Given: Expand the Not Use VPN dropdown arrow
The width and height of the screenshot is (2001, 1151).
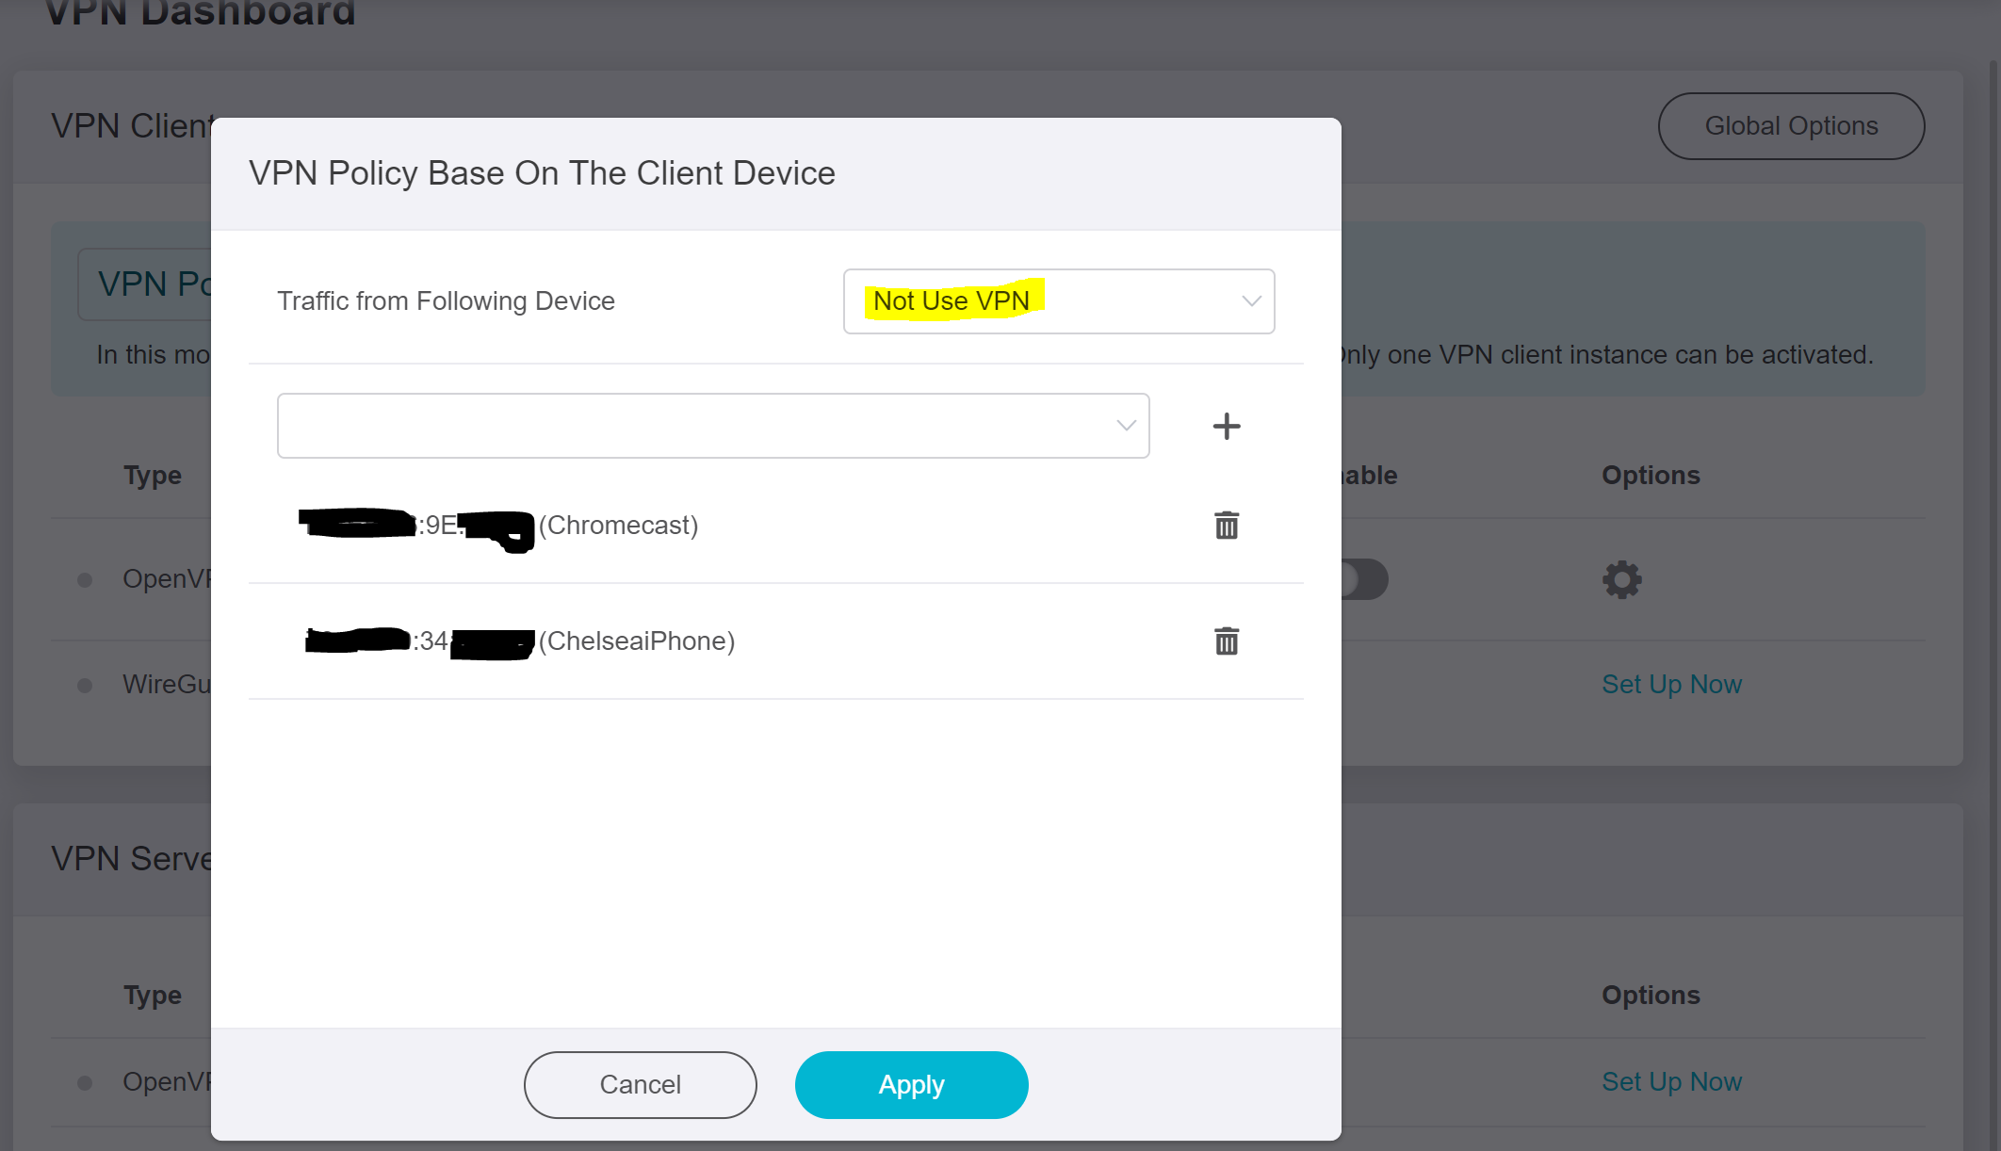Looking at the screenshot, I should point(1251,301).
